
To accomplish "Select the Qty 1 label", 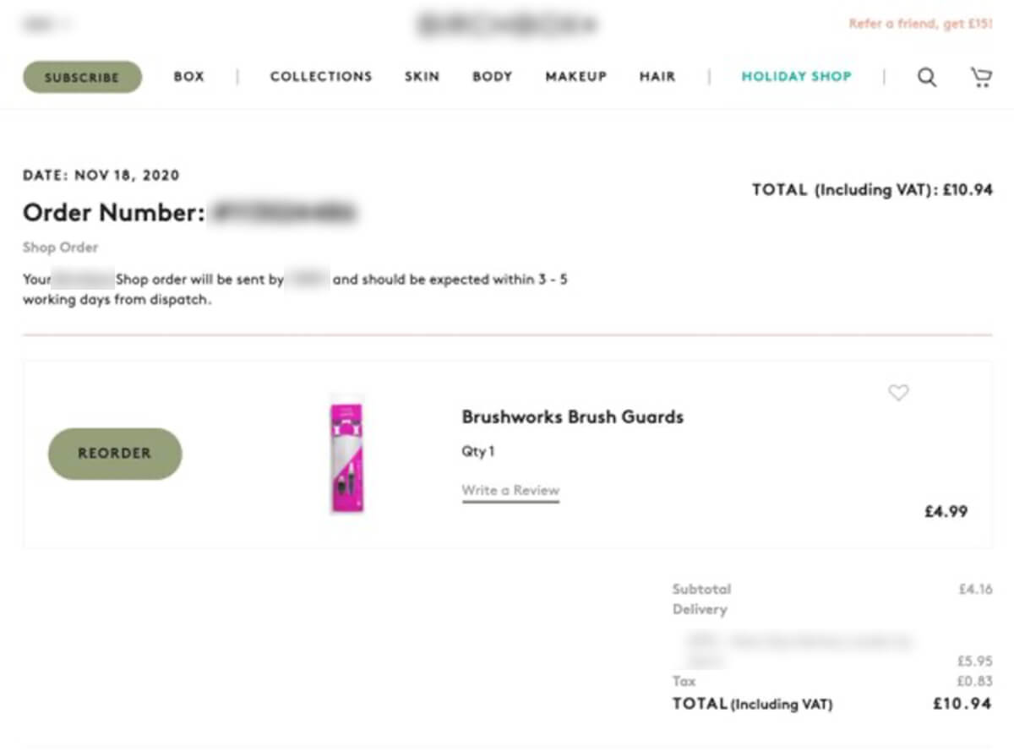I will (x=477, y=451).
